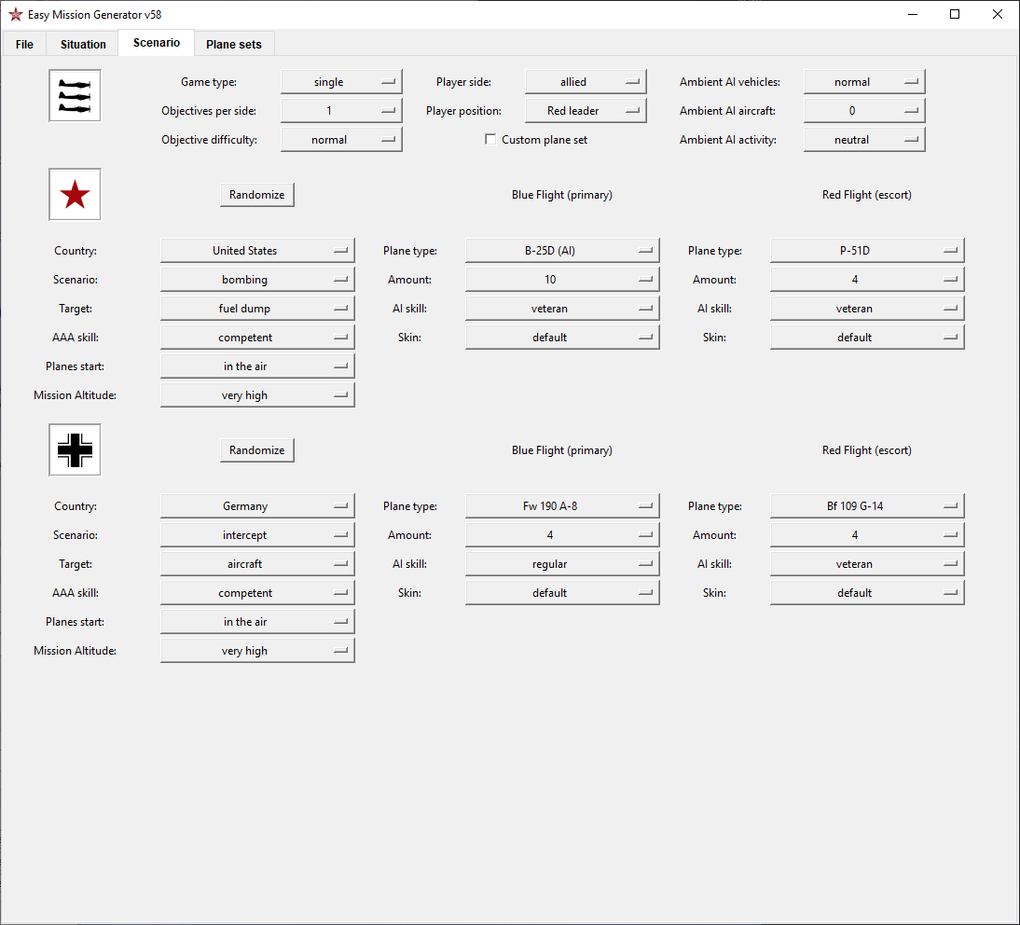
Task: Open German AAA skill dropdown
Action: pyautogui.click(x=257, y=593)
